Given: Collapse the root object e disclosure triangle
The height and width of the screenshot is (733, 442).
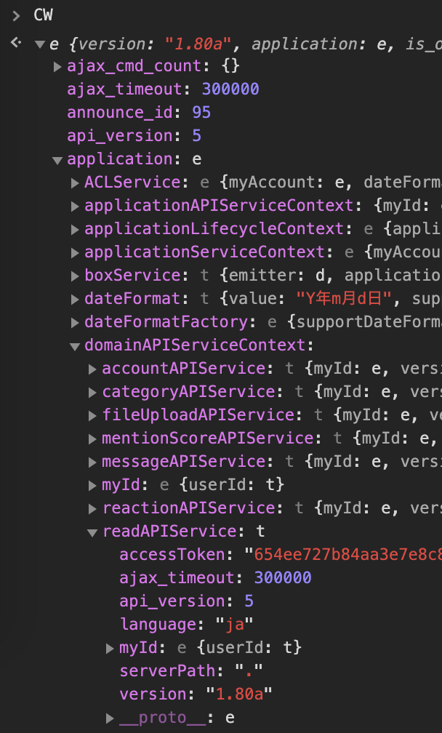Looking at the screenshot, I should 39,44.
